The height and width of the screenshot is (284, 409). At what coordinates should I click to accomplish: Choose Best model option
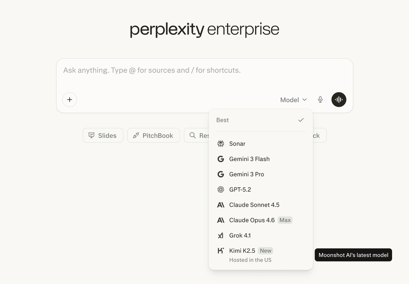pyautogui.click(x=261, y=120)
